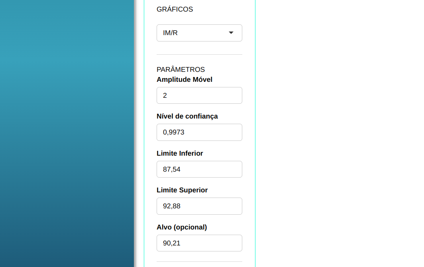The image size is (424, 267).
Task: Open the IM/R chart type dropdown
Action: pyautogui.click(x=199, y=33)
